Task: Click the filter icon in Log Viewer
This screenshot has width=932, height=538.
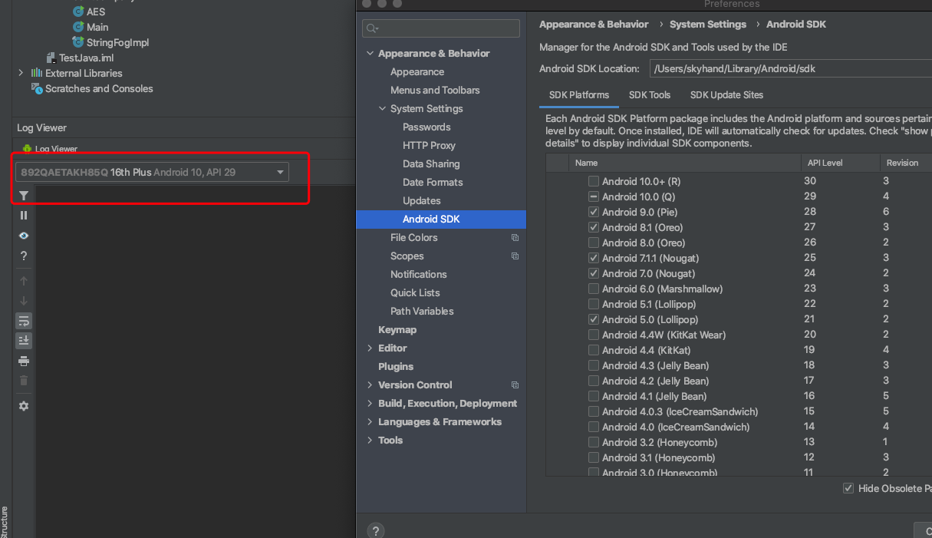Action: tap(24, 196)
